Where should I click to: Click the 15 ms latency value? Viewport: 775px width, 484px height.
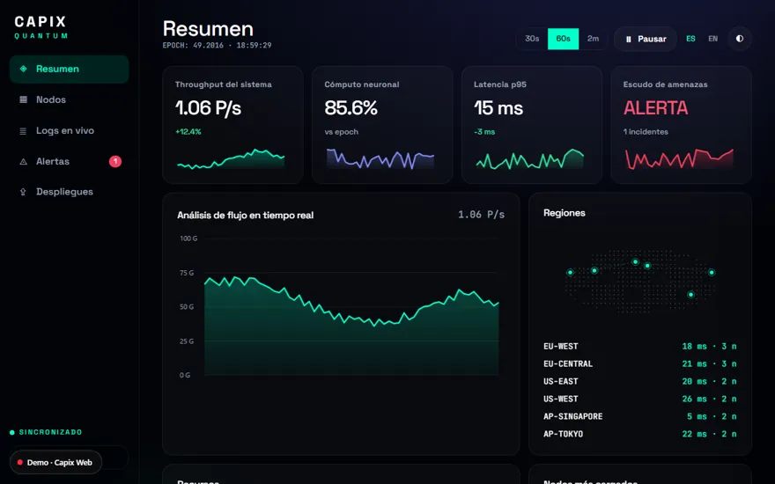498,107
